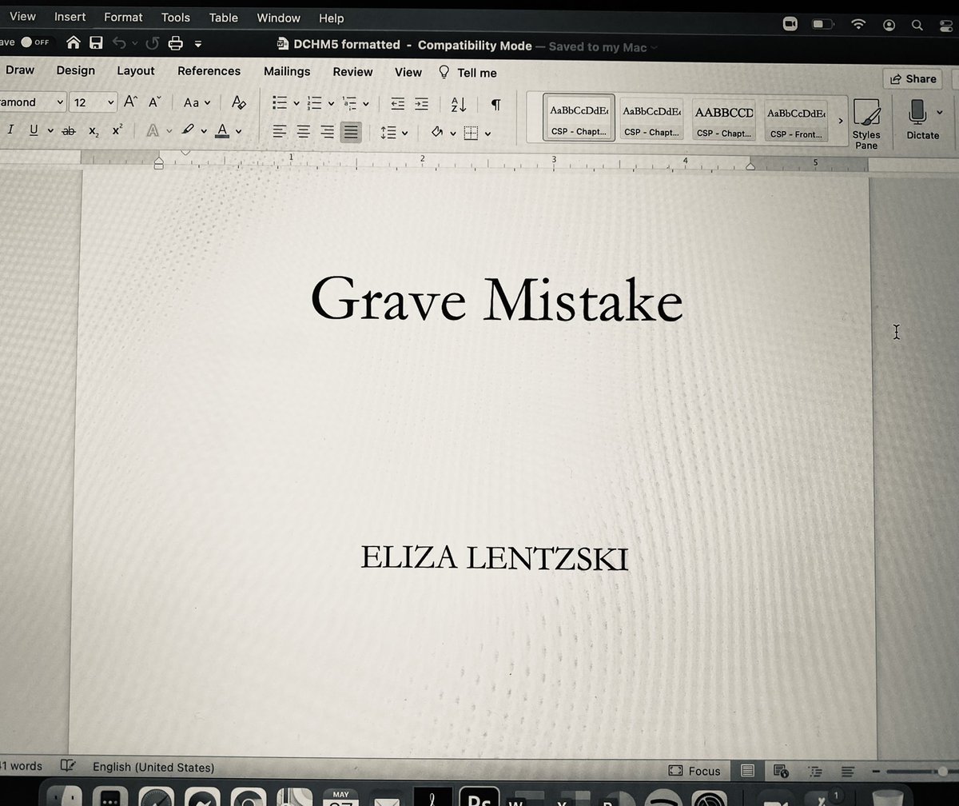Viewport: 959px width, 806px height.
Task: Save the document with the floppy disk icon
Action: [x=96, y=43]
